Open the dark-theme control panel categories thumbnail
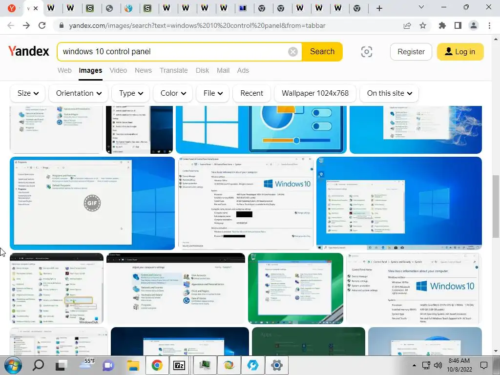 [176, 289]
